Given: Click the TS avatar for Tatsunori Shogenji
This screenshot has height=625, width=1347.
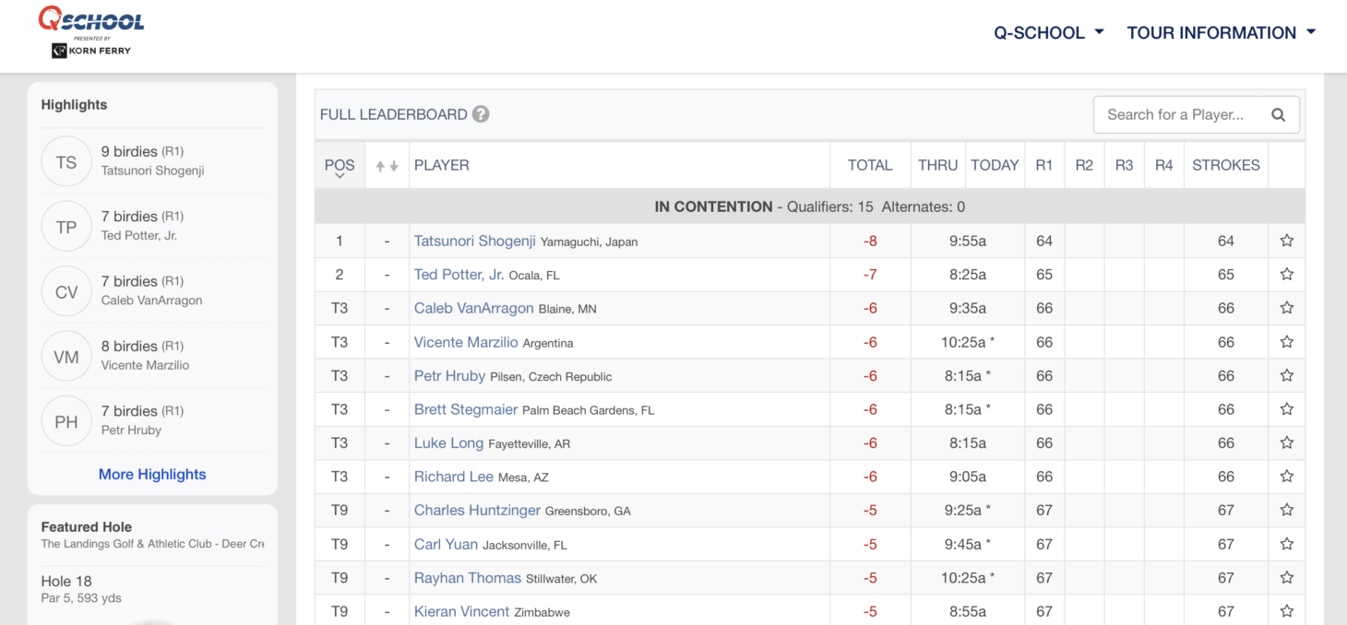Looking at the screenshot, I should click(x=66, y=161).
